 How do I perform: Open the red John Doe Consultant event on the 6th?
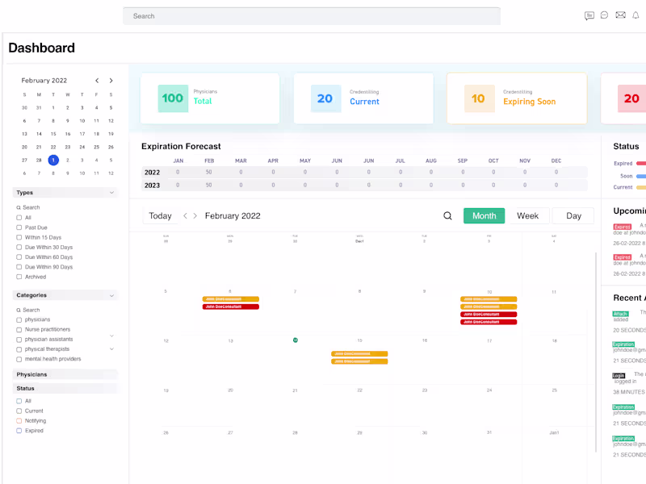(231, 307)
